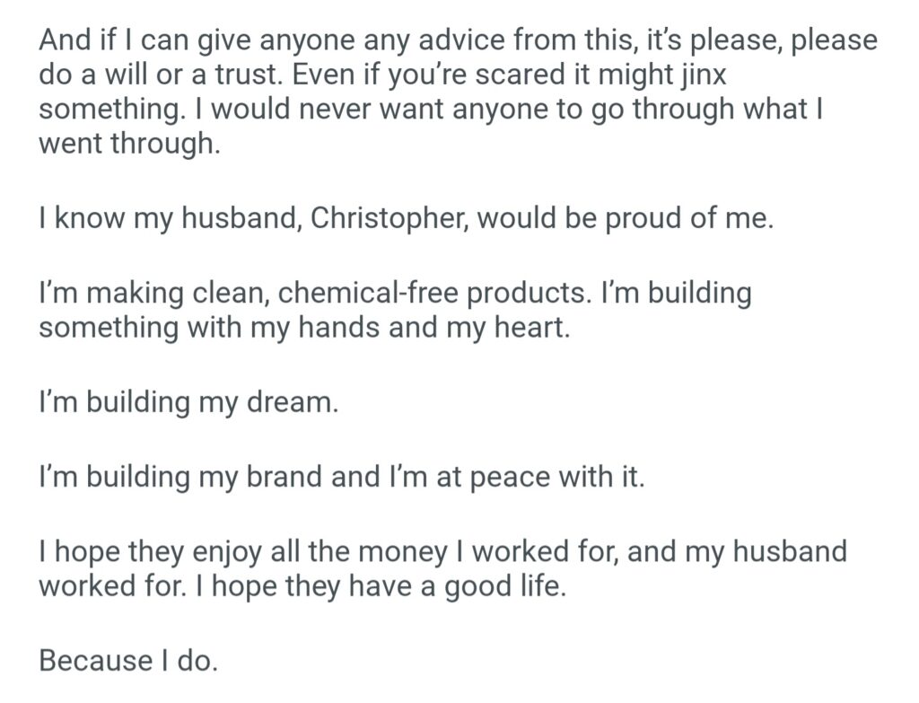Screen dimensions: 919x703
Task: Click the word "brand"
Action: pos(286,477)
